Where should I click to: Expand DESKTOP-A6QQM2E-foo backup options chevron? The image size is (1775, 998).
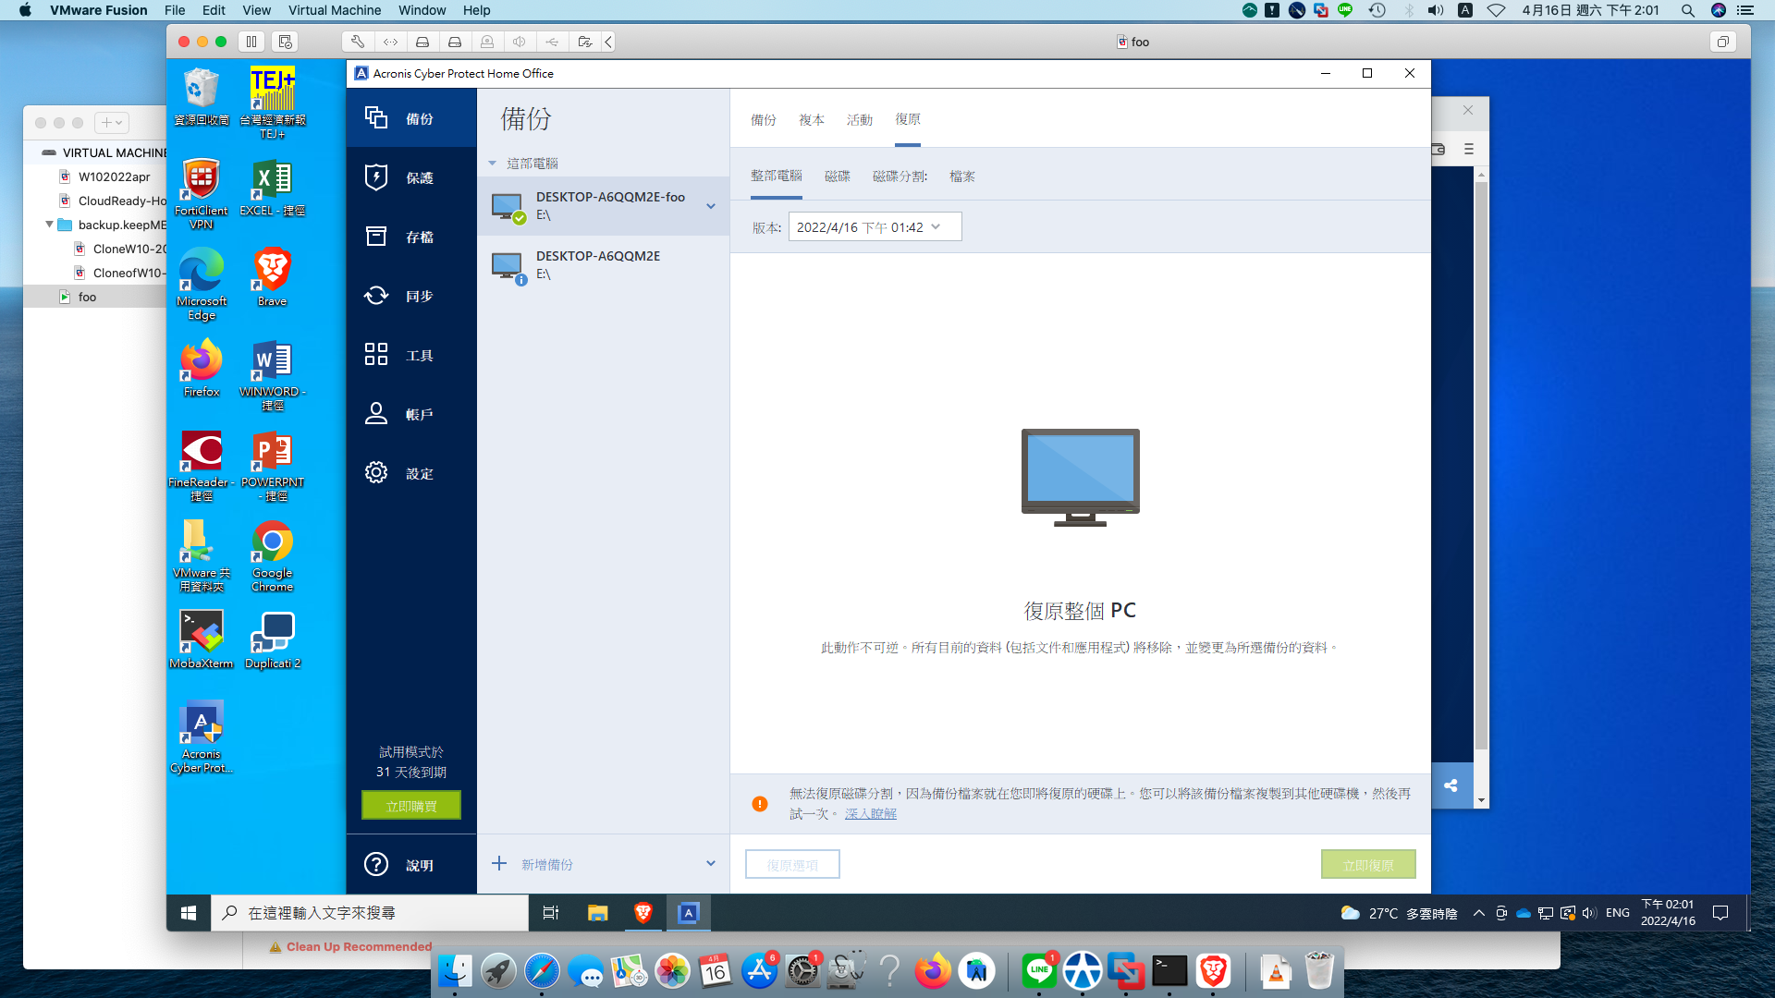[x=711, y=206]
